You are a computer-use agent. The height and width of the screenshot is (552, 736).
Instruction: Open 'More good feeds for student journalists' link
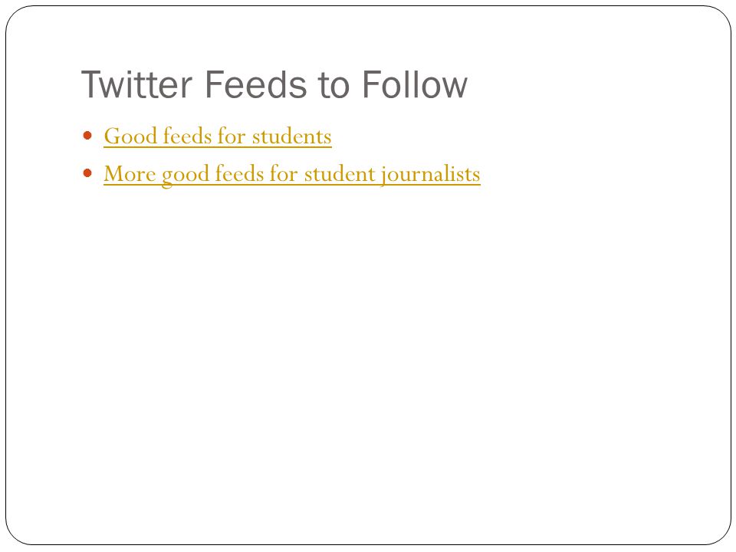[x=292, y=175]
